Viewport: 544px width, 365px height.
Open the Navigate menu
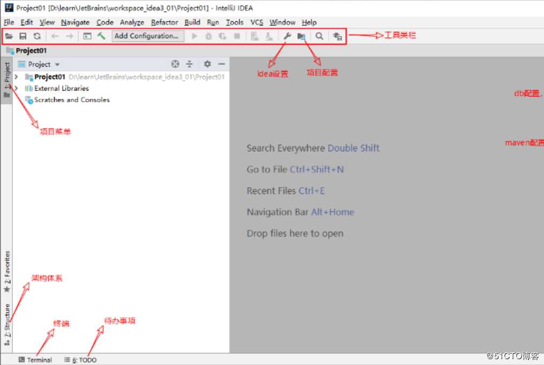coord(75,22)
